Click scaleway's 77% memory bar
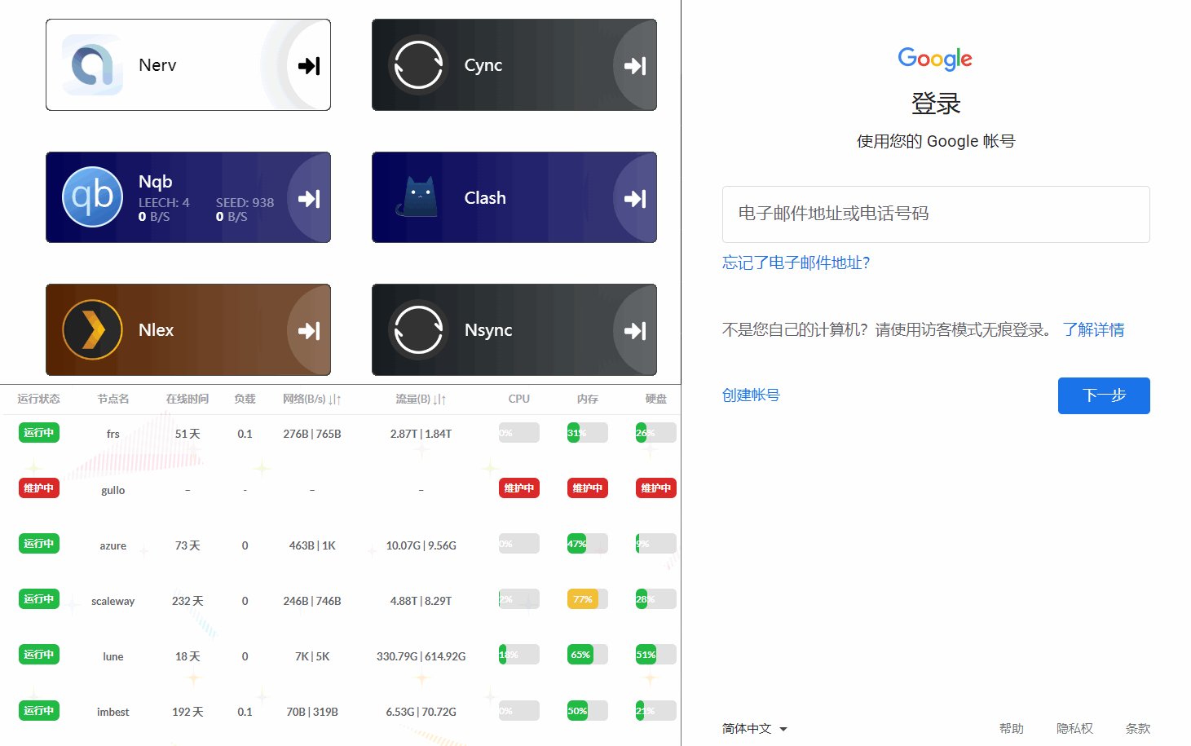The image size is (1191, 746). (x=588, y=599)
